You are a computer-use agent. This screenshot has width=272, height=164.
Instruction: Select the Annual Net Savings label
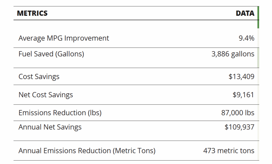pyautogui.click(x=50, y=127)
